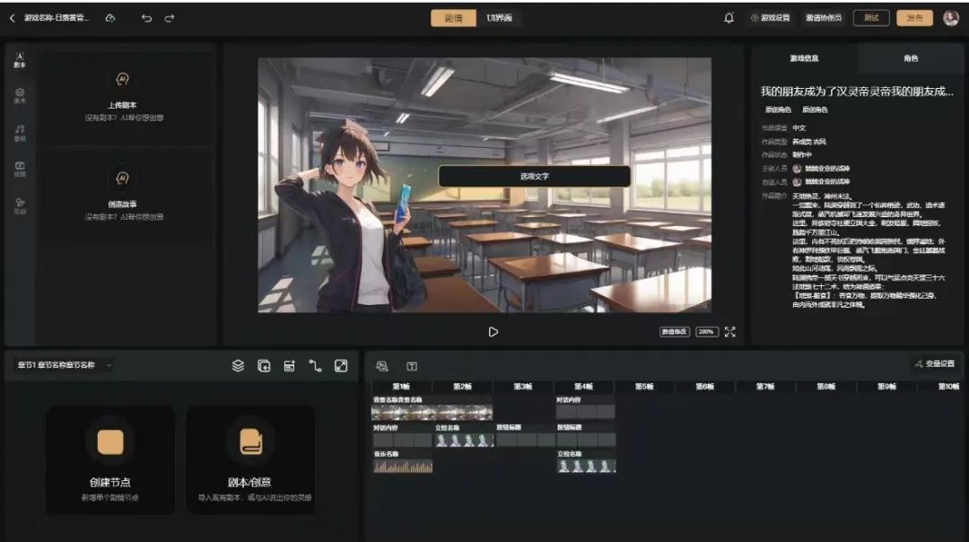The width and height of the screenshot is (969, 542).
Task: Open the video section in sidebar
Action: click(20, 169)
